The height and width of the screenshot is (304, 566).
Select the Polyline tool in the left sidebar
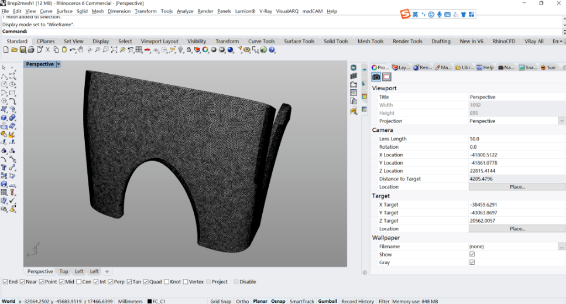tap(4, 76)
